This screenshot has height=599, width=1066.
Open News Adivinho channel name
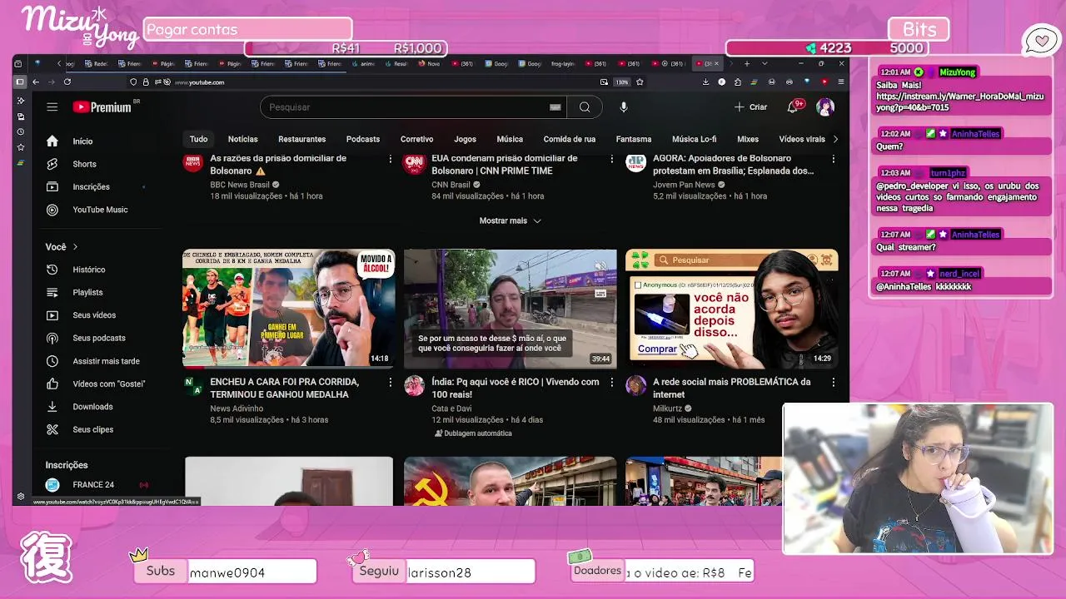click(x=237, y=408)
